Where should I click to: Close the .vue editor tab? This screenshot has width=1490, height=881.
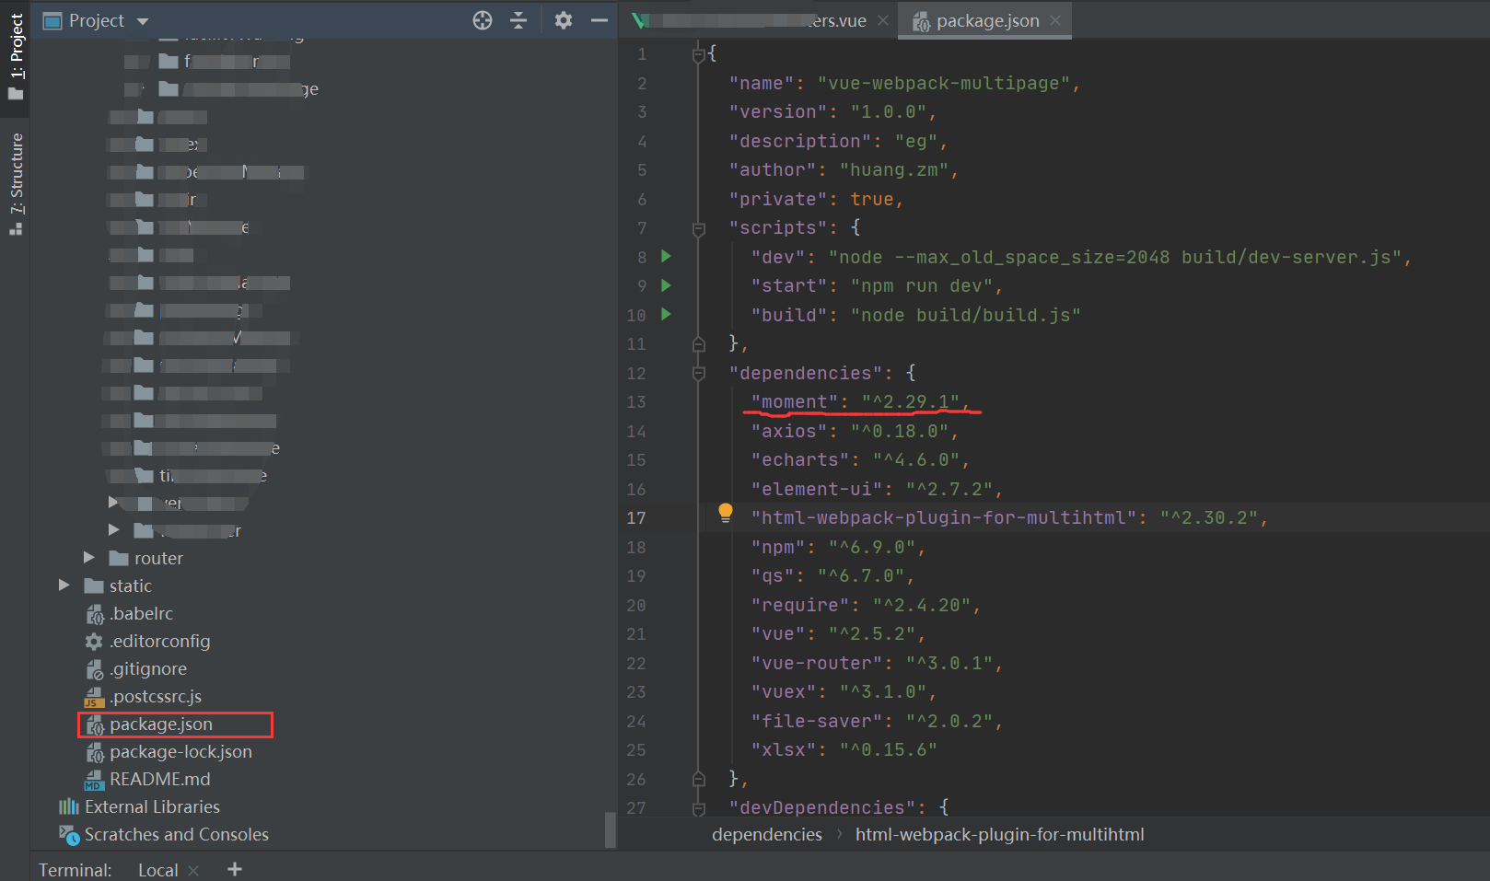tap(883, 20)
